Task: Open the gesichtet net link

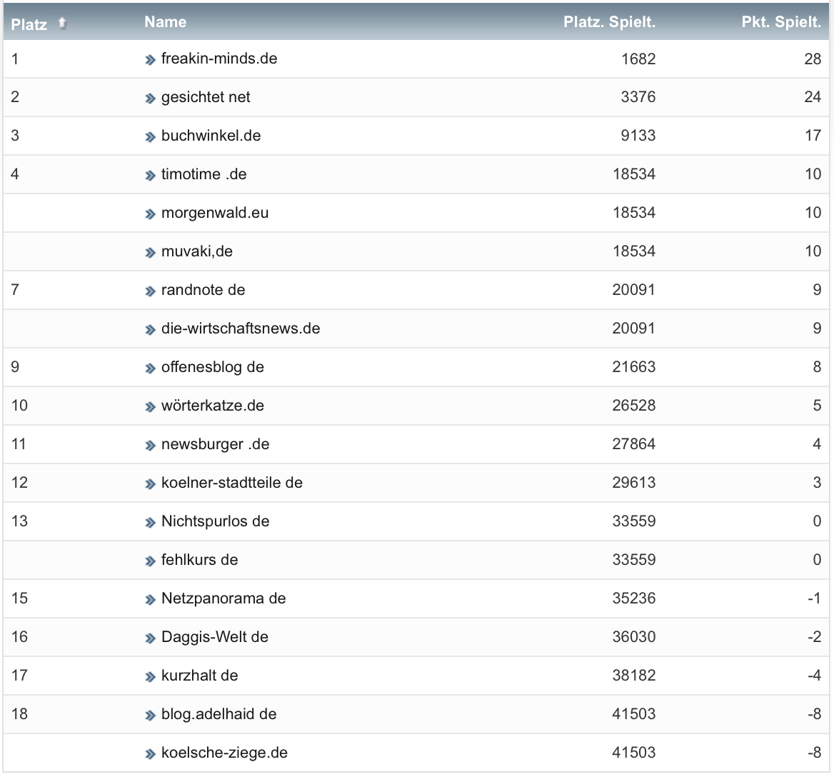Action: (206, 97)
